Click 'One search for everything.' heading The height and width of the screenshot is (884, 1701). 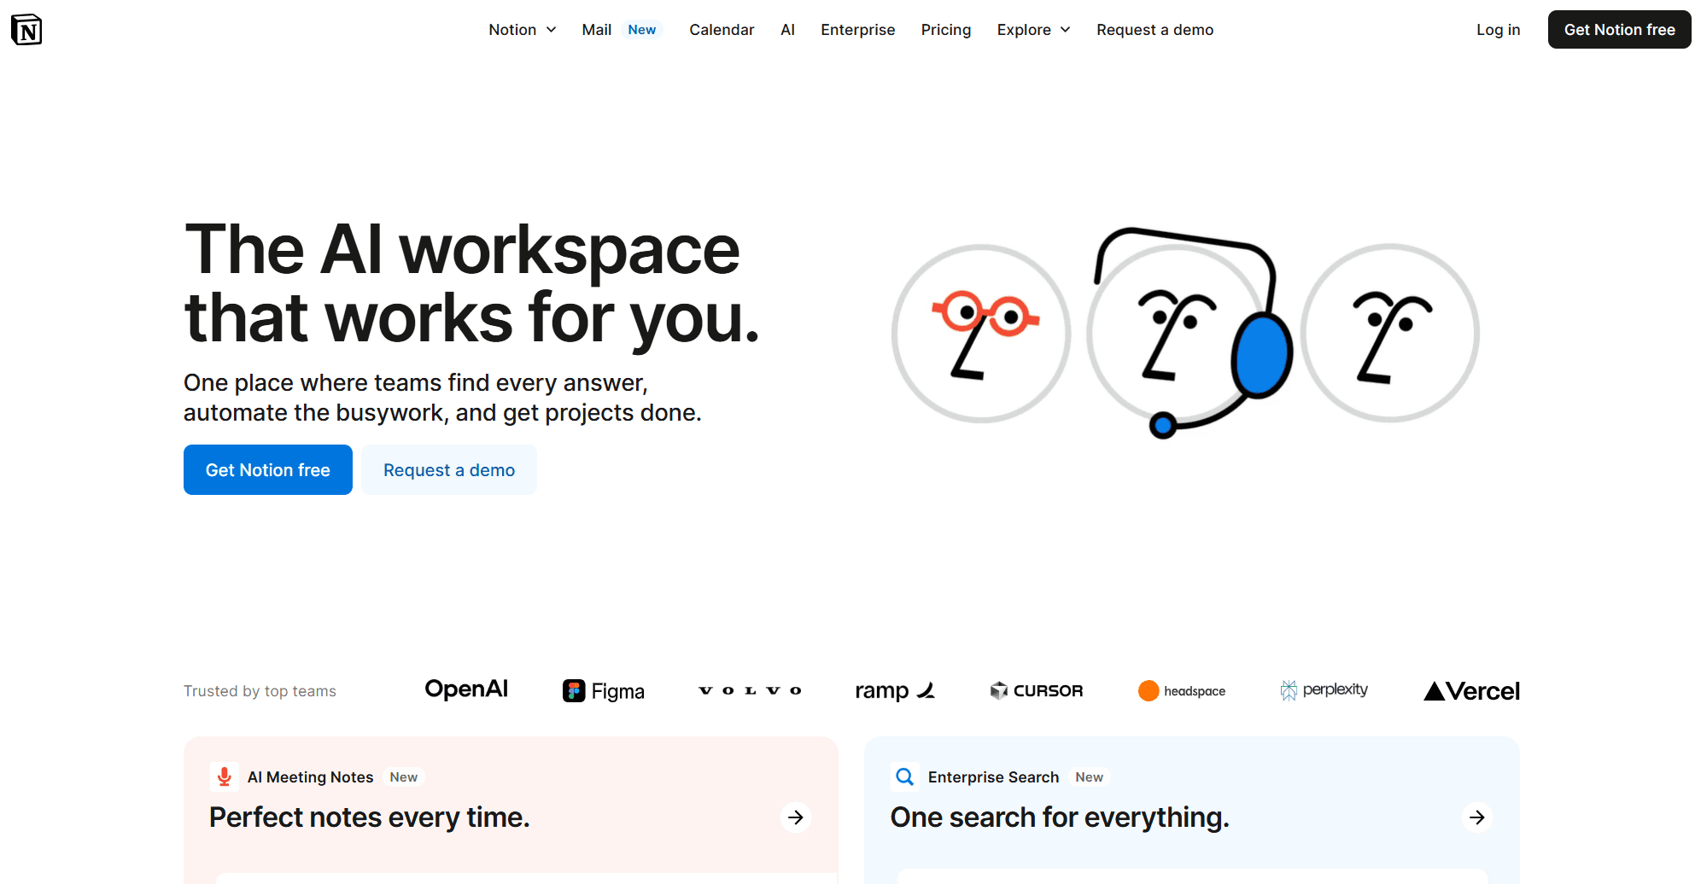[1060, 817]
